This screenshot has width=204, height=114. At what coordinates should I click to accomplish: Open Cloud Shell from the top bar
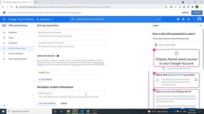tap(178, 19)
